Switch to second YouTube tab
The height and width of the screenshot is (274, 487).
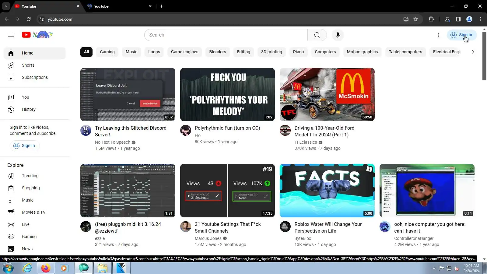(x=119, y=6)
